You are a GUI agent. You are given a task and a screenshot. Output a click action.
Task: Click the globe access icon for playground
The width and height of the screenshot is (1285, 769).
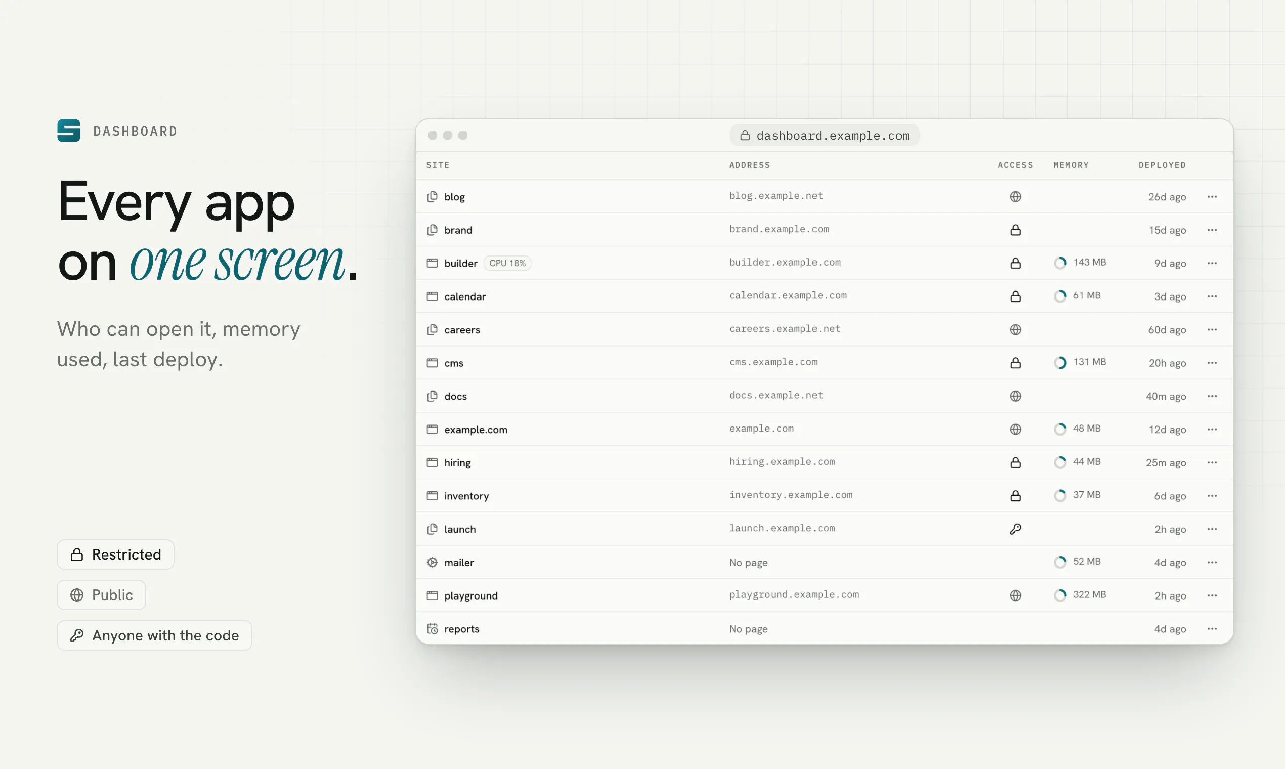(1015, 595)
